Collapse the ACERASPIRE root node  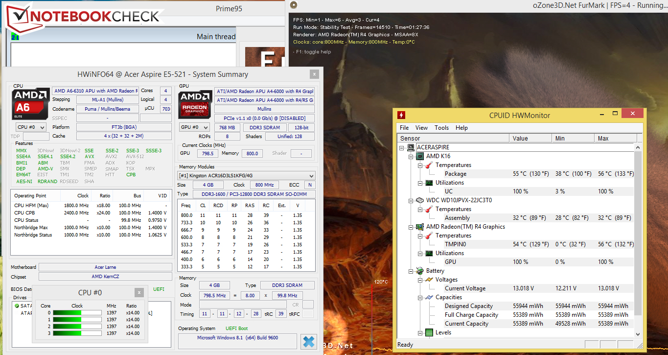(402, 147)
